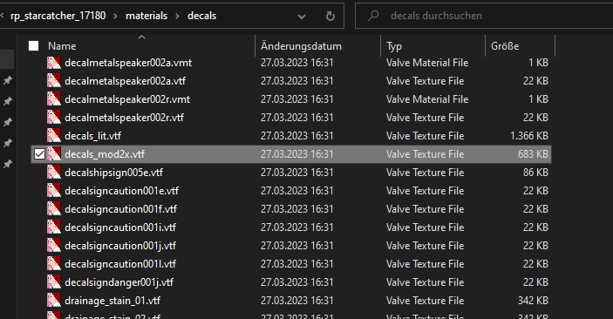Click file icon of decalsigncaution001j.vtf
The image size is (613, 319).
[x=54, y=246]
